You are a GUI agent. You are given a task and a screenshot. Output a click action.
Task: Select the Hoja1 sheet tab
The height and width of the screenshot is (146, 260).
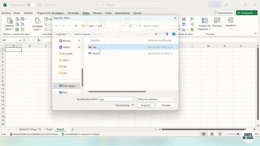point(50,129)
